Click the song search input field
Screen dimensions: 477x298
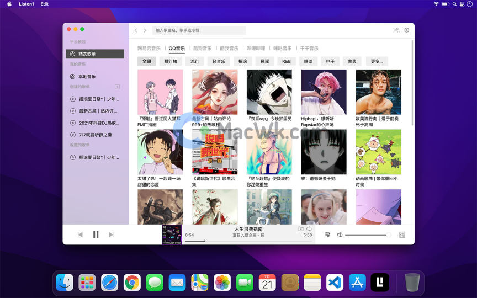tap(199, 30)
